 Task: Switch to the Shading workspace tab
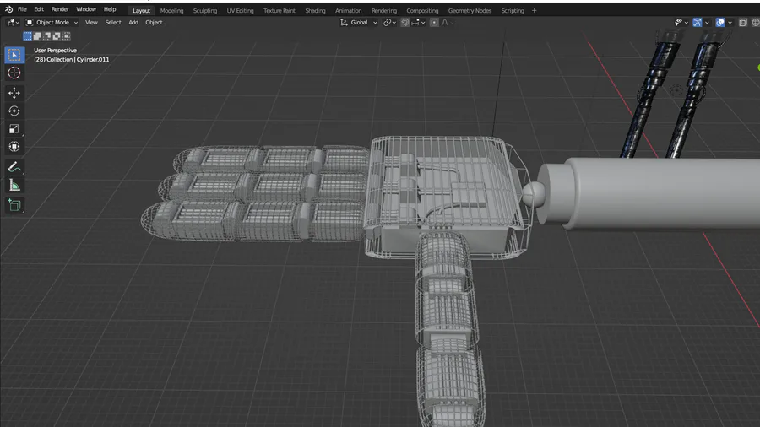[315, 11]
